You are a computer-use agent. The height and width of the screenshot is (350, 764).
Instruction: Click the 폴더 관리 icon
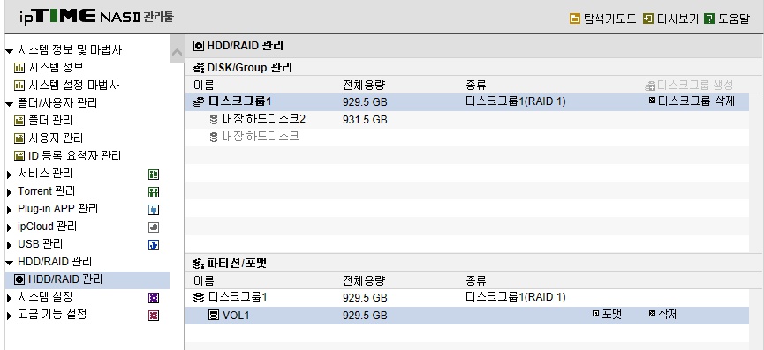(19, 121)
